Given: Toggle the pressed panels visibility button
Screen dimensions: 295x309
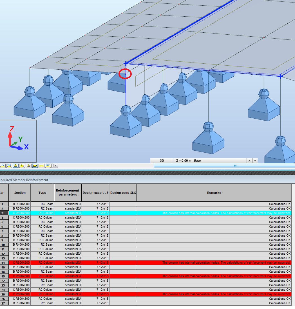Looking at the screenshot, I should 35,166.
